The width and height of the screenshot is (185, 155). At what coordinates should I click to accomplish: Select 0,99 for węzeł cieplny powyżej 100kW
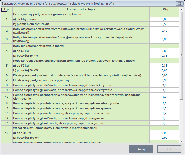pyautogui.click(x=164, y=138)
